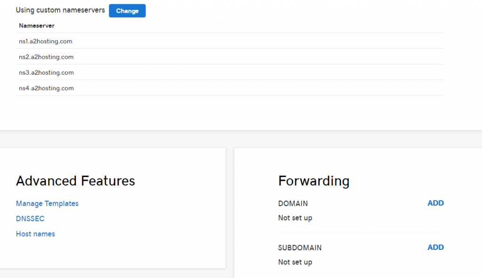Add subdomain forwarding via SUBDOMAIN ADD
The height and width of the screenshot is (278, 482).
click(x=435, y=247)
